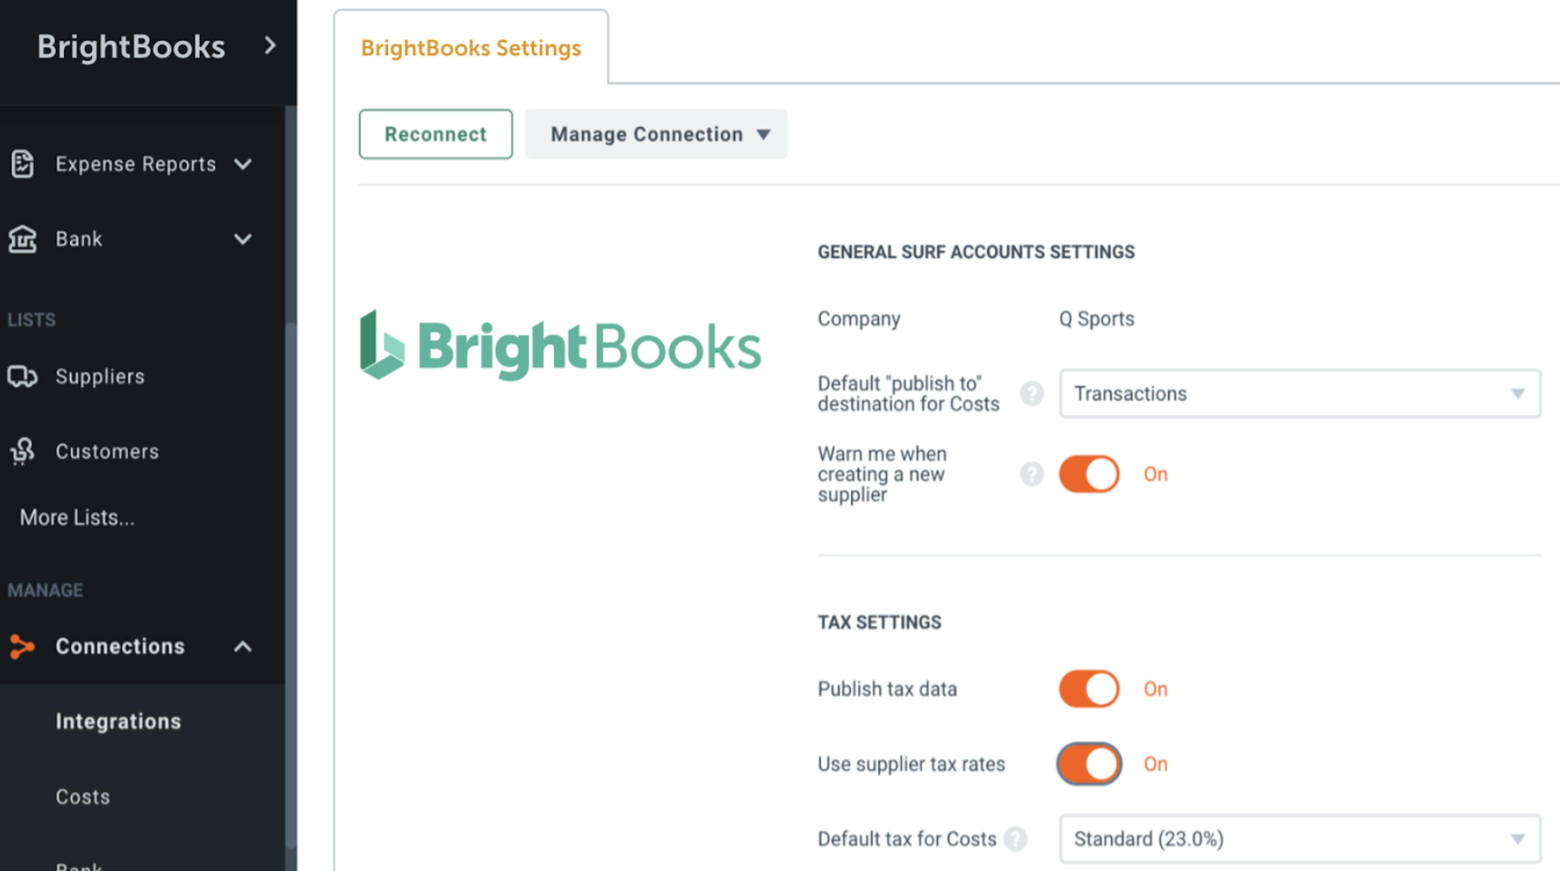1560x871 pixels.
Task: Click the help icon for Warn me when creating supplier
Action: pos(1031,474)
